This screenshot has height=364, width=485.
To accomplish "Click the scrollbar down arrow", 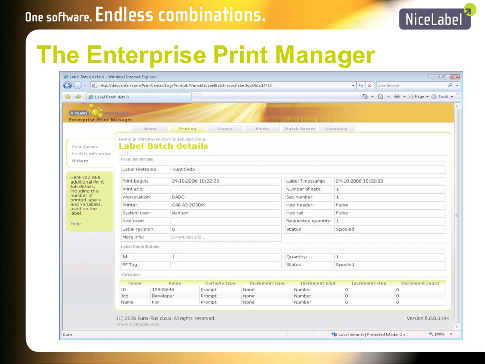I will tap(457, 327).
